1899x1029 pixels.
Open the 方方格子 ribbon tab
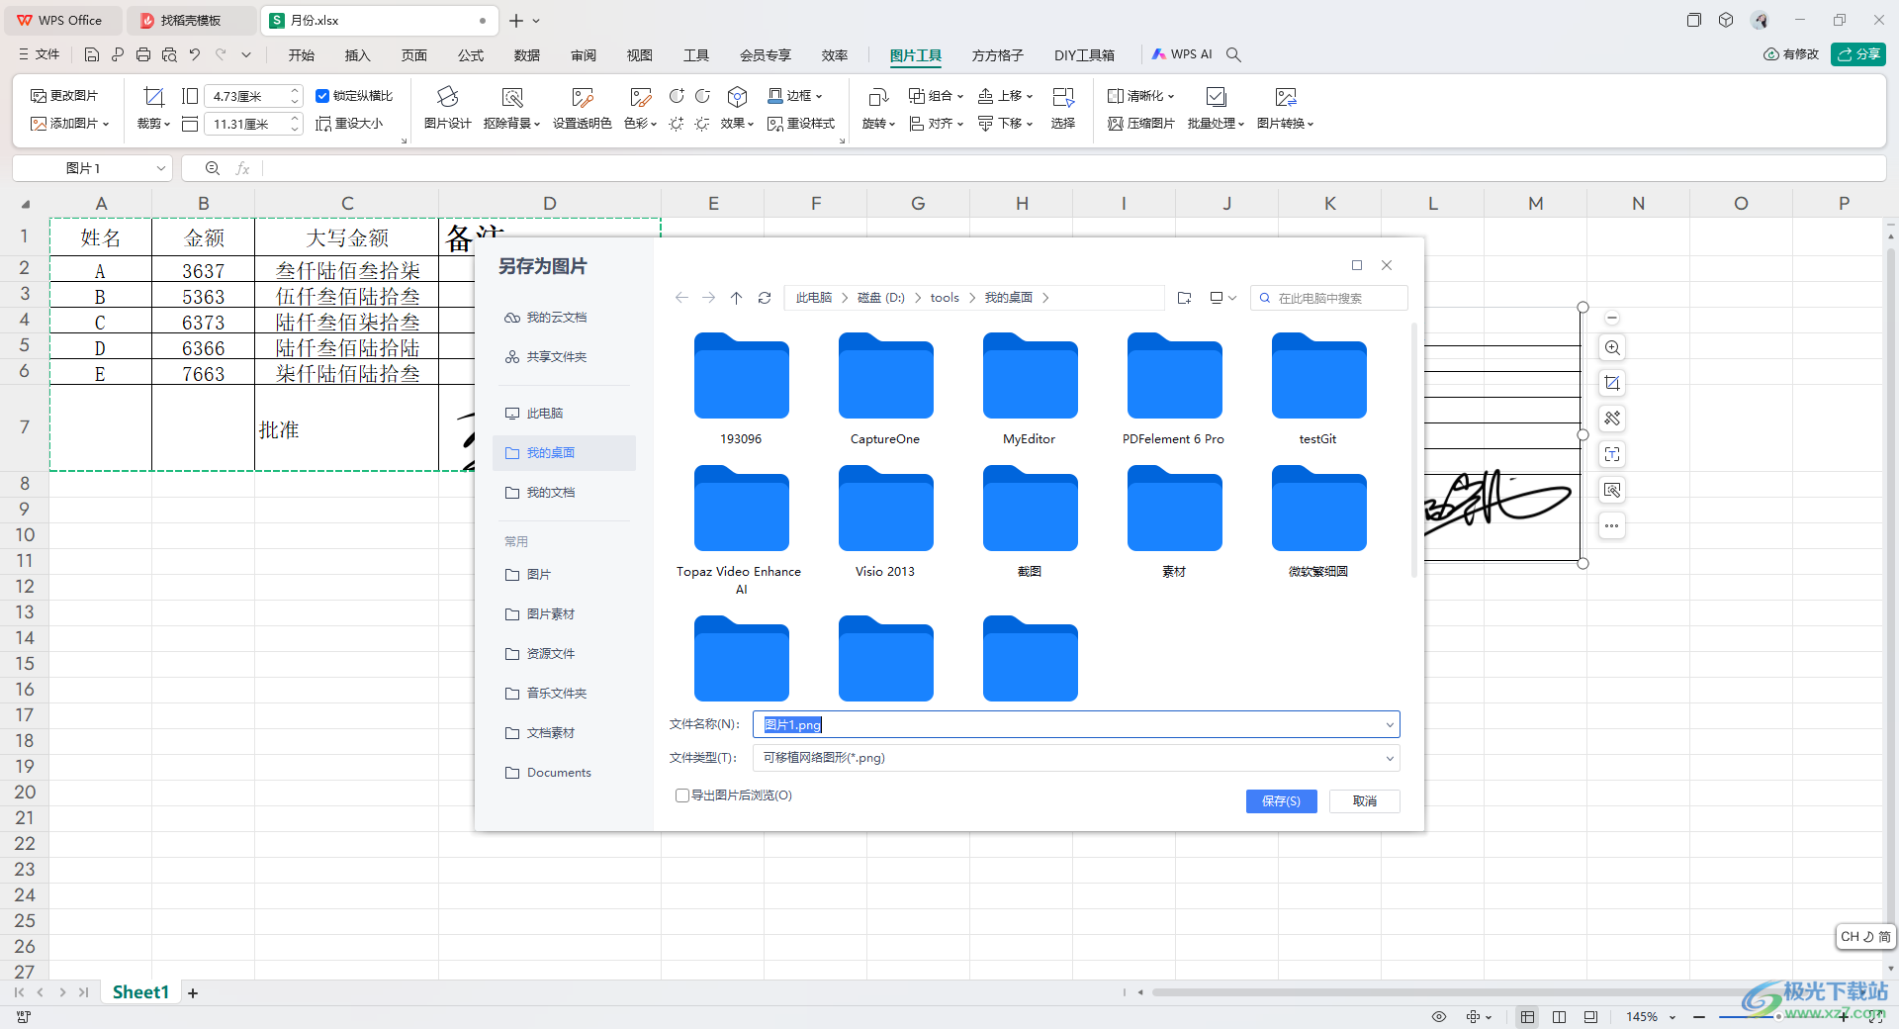[x=997, y=55]
